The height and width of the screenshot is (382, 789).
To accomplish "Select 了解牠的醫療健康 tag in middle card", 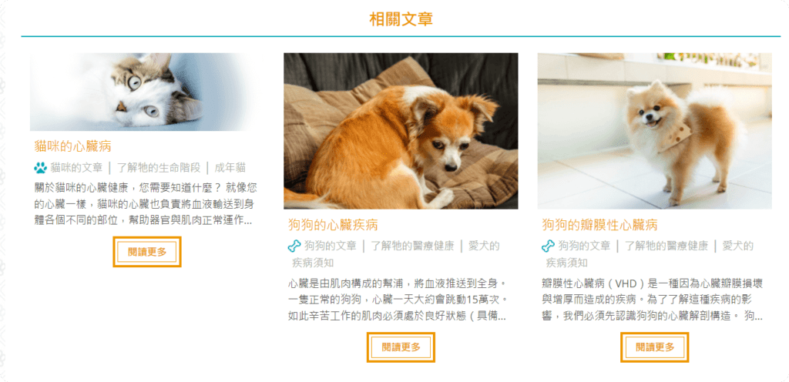I will click(x=413, y=246).
